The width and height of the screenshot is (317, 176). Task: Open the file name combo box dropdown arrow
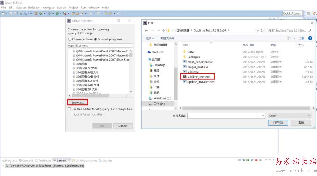(263, 116)
